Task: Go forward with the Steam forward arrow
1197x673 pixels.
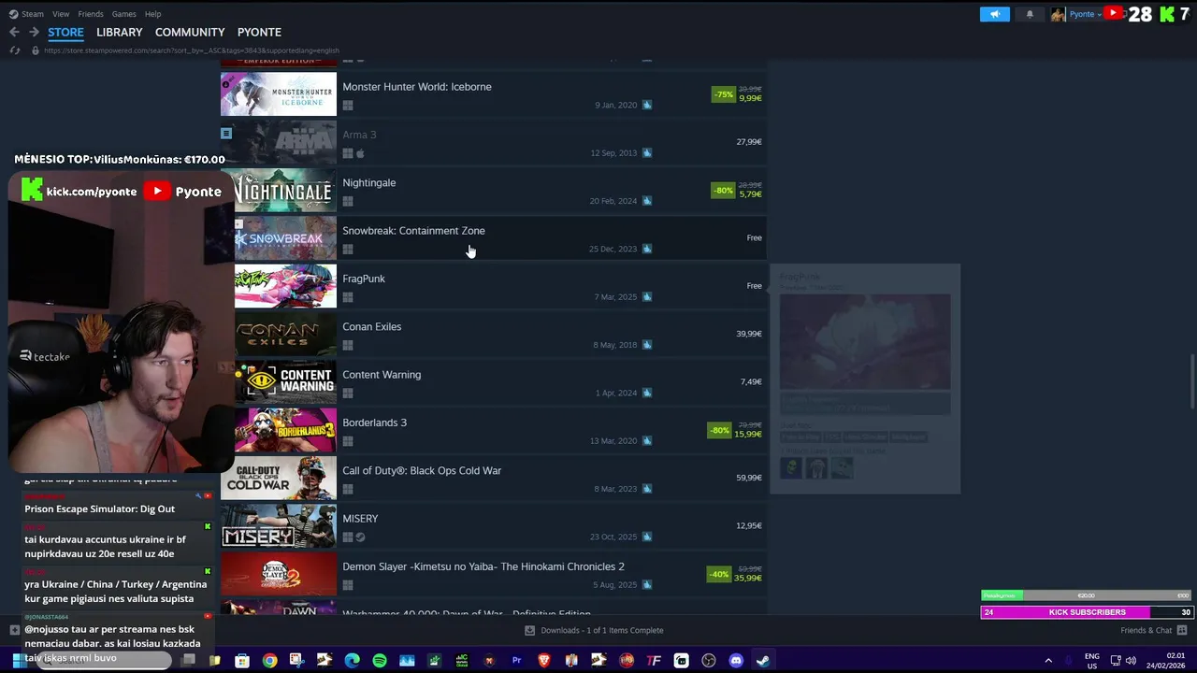Action: 34,32
